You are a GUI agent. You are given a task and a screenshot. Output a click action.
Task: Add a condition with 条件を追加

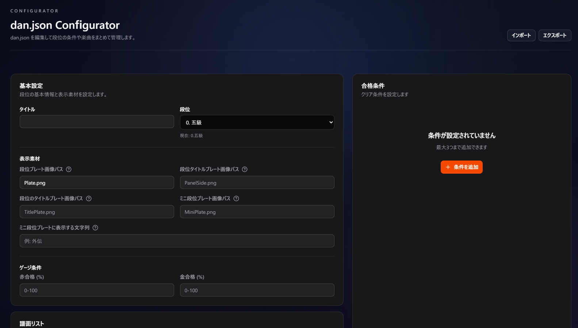pos(462,167)
